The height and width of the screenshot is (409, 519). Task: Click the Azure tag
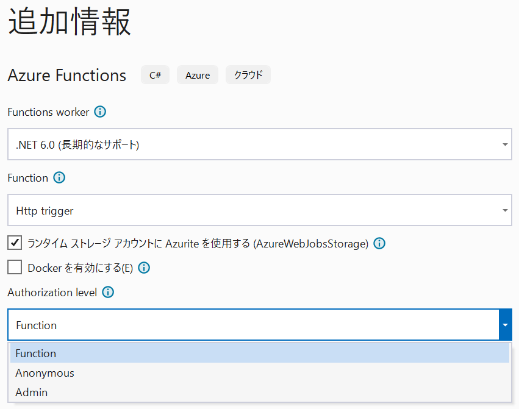(197, 75)
